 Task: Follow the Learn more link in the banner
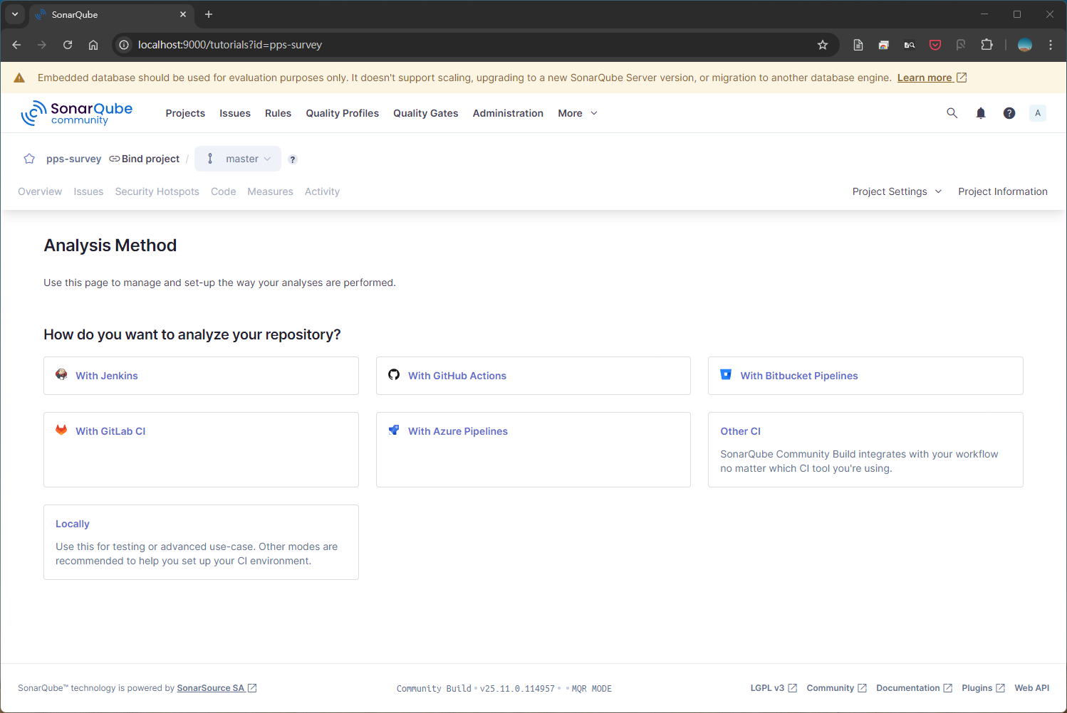(925, 78)
